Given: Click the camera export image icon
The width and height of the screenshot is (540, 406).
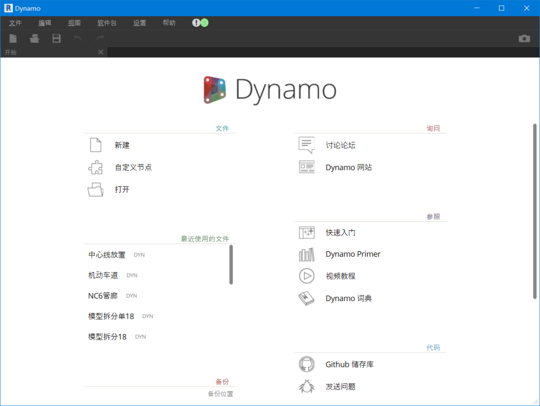Looking at the screenshot, I should [x=524, y=38].
